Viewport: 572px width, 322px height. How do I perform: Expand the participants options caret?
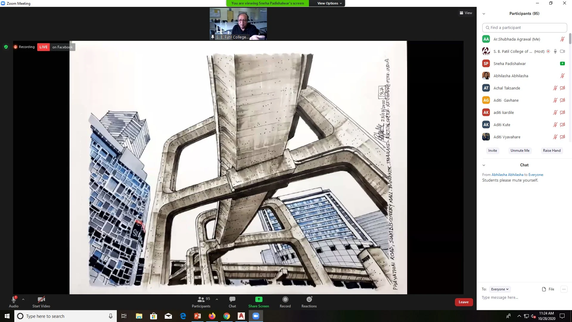217,299
